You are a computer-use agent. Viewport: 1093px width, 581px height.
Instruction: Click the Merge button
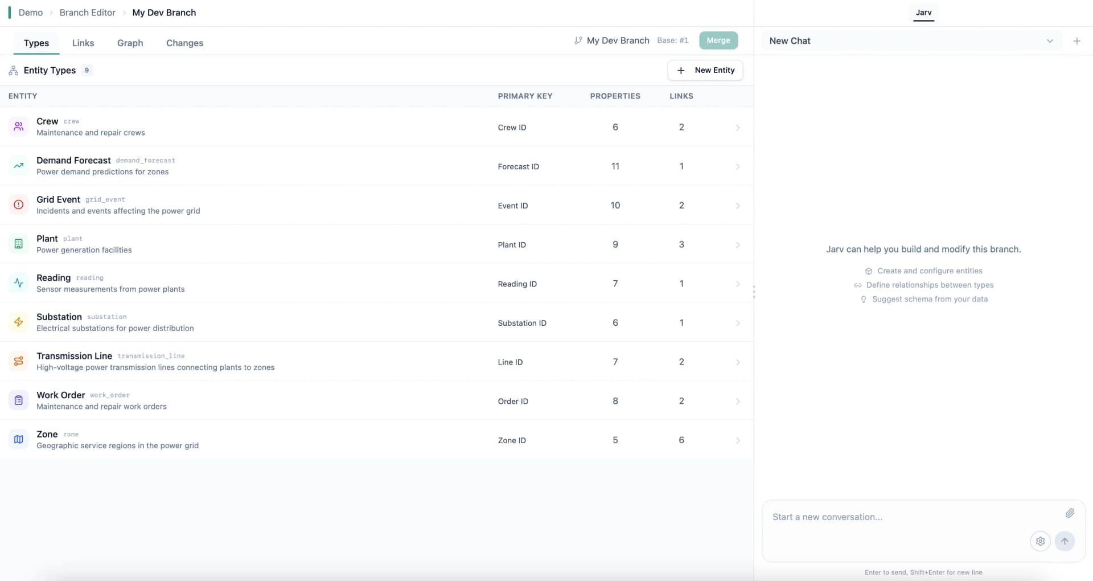pos(718,40)
